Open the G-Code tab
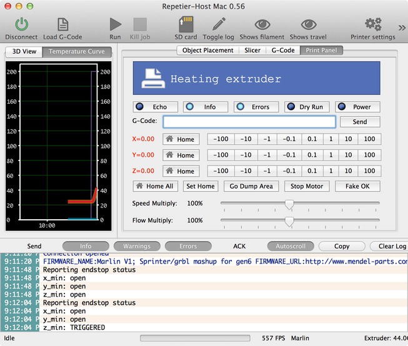The image size is (408, 346). pos(283,51)
